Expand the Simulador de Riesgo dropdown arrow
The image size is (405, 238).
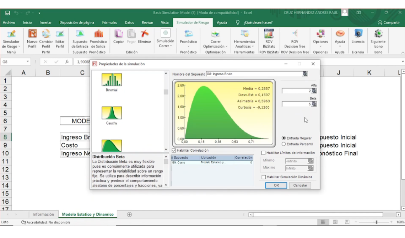(x=19, y=47)
